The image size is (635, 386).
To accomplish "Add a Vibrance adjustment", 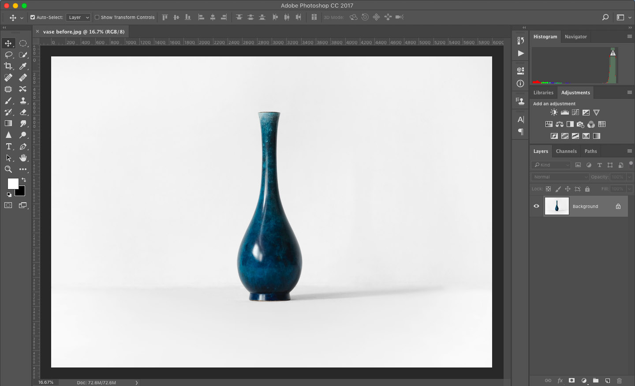I will (597, 112).
